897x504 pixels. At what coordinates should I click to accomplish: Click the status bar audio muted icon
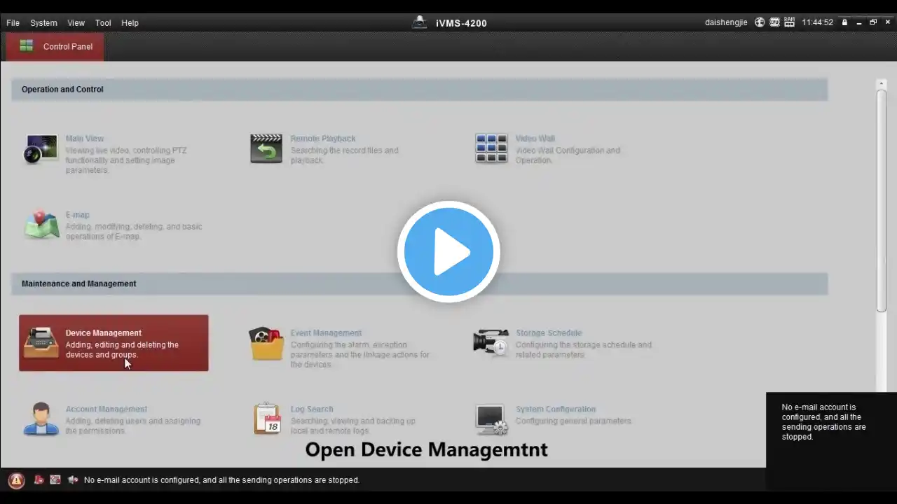(73, 480)
